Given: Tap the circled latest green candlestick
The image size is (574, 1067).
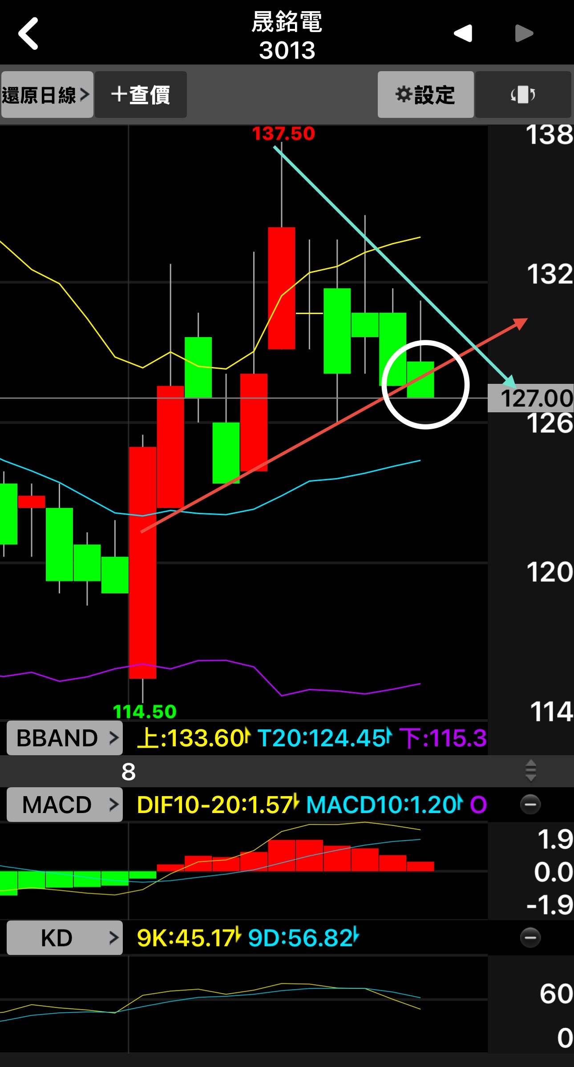Looking at the screenshot, I should (420, 379).
